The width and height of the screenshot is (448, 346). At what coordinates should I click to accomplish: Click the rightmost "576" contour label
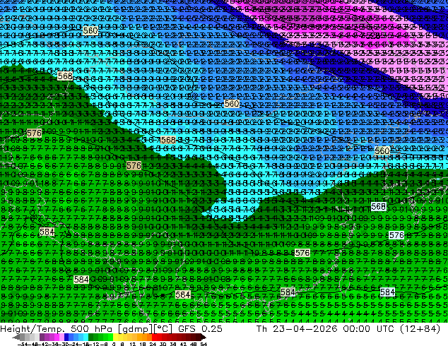[396, 235]
